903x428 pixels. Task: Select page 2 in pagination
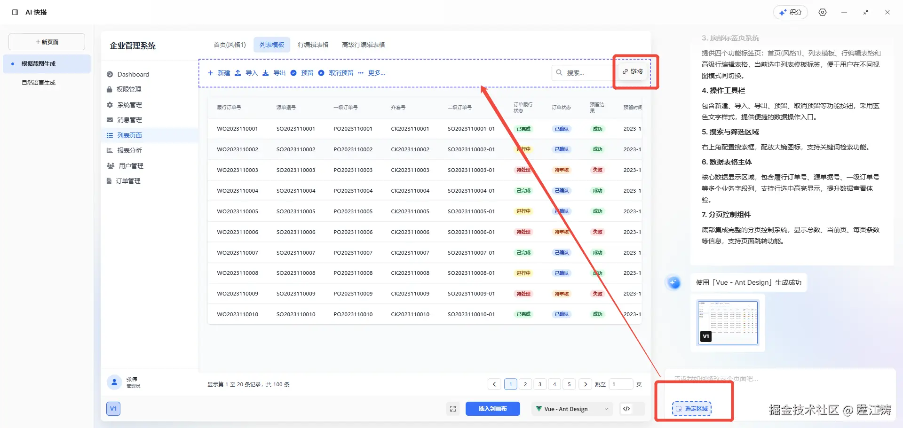coord(525,384)
